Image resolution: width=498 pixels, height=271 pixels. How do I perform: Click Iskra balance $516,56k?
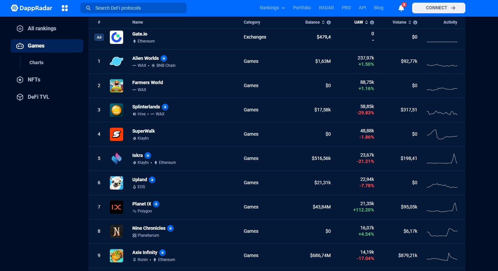point(321,158)
